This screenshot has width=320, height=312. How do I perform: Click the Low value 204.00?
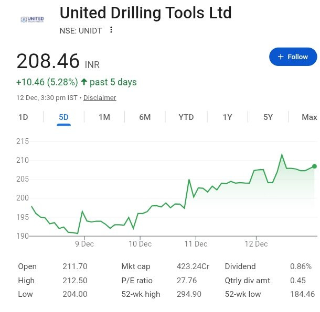(x=75, y=294)
